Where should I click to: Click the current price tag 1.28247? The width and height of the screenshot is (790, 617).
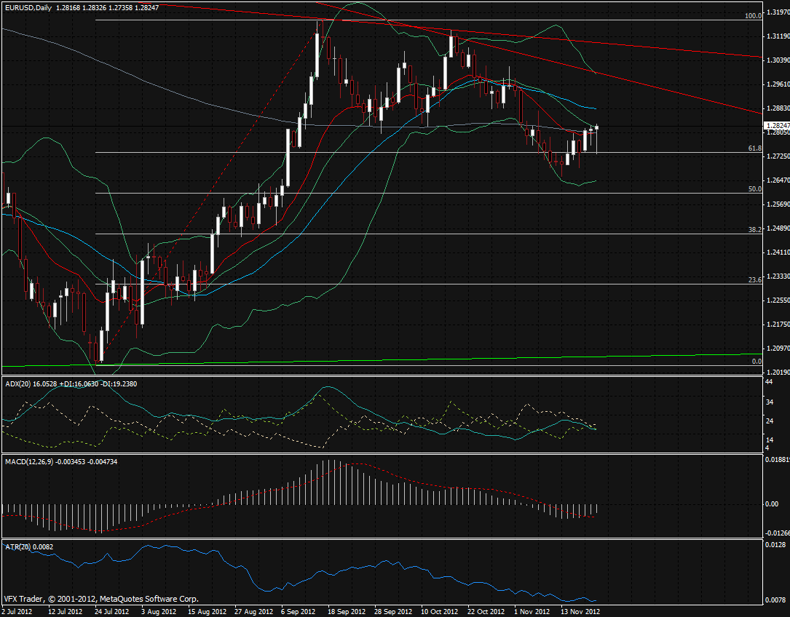click(777, 125)
